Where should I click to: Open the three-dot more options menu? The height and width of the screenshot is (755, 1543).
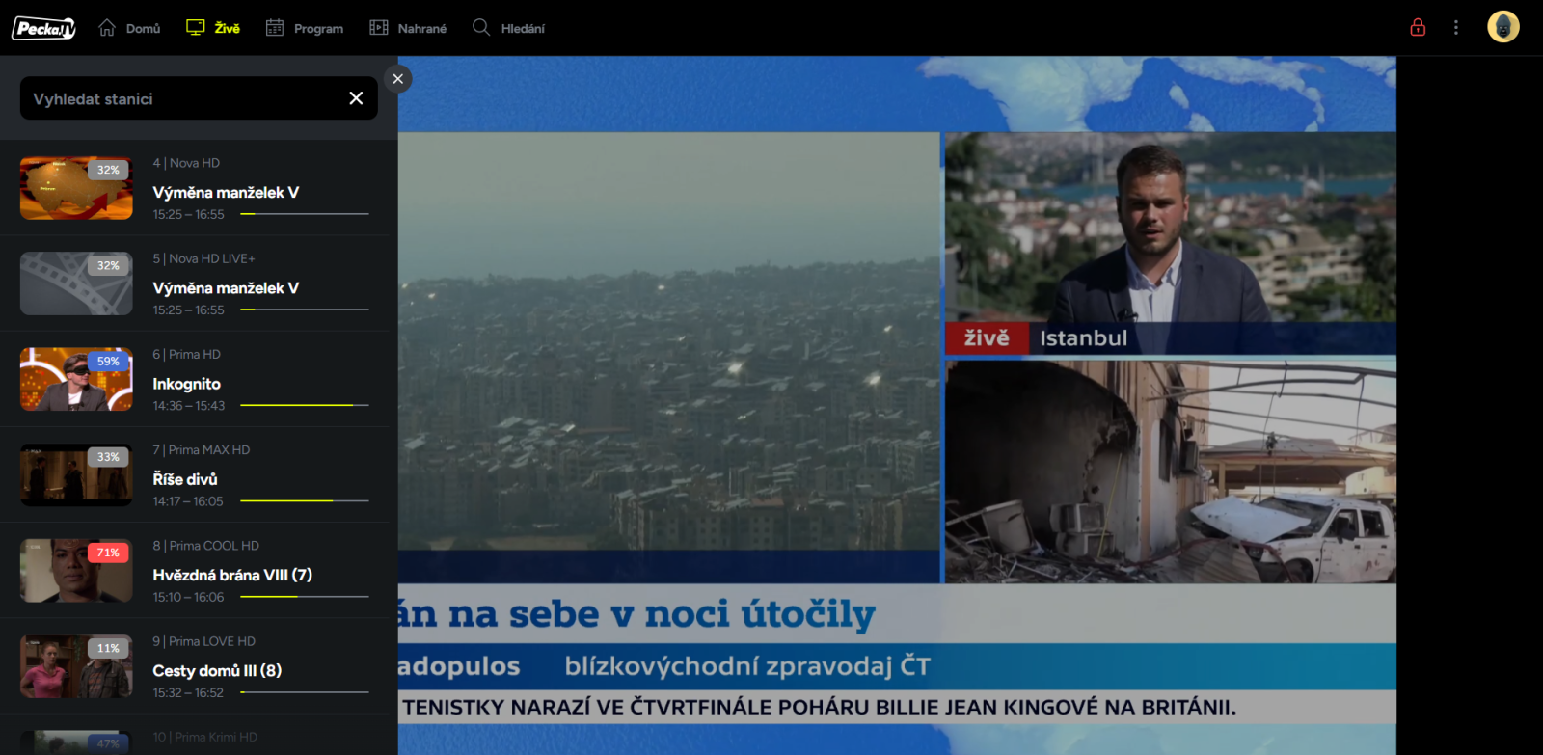(x=1456, y=28)
